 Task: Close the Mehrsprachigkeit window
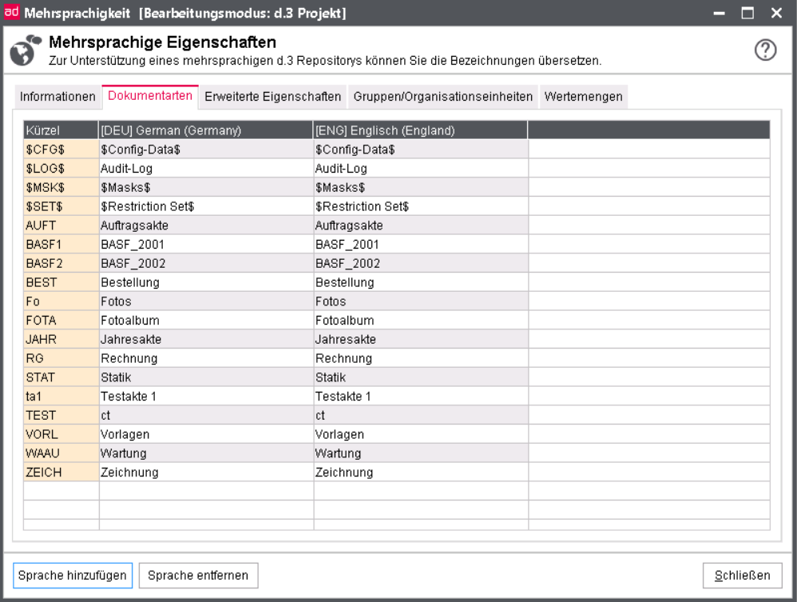[x=776, y=13]
